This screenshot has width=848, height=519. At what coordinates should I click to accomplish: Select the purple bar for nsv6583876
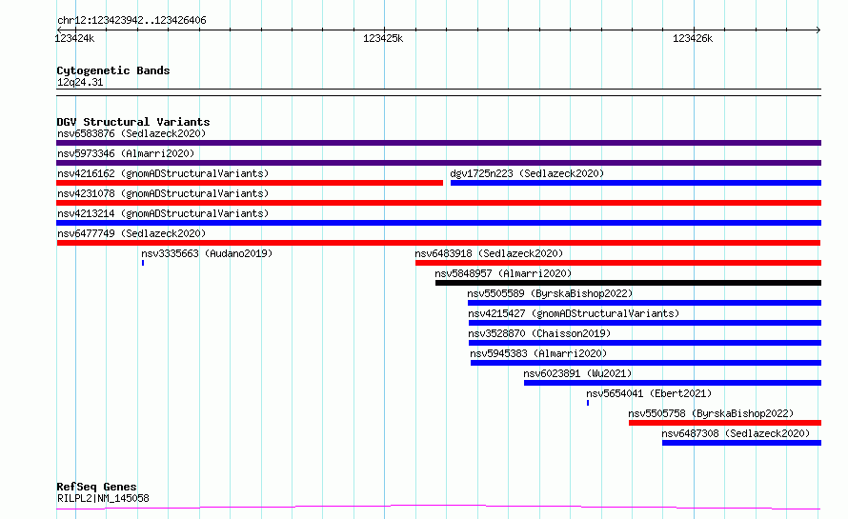pyautogui.click(x=438, y=143)
